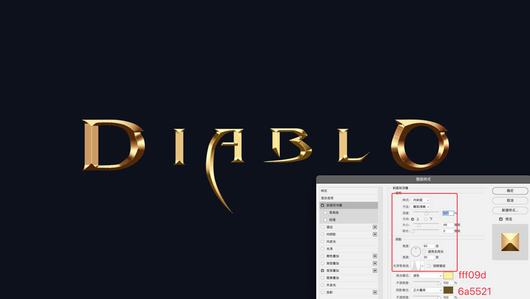The image size is (530, 299).
Task: Click plus icon next to 渐变叠加
Action: (375, 263)
